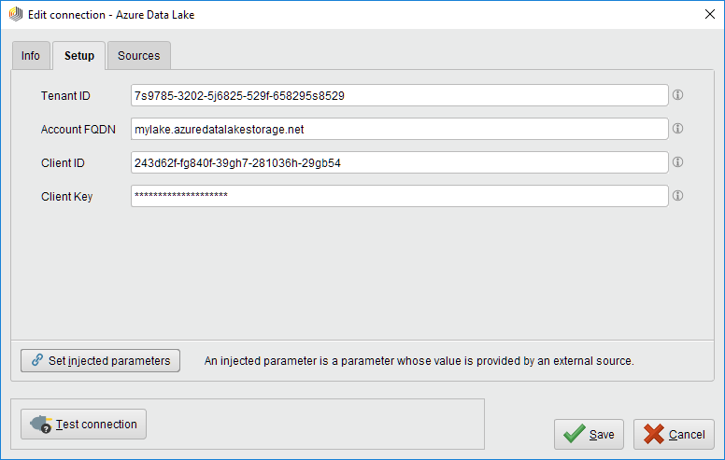
Task: Focus the Tenant ID text field
Action: click(399, 95)
